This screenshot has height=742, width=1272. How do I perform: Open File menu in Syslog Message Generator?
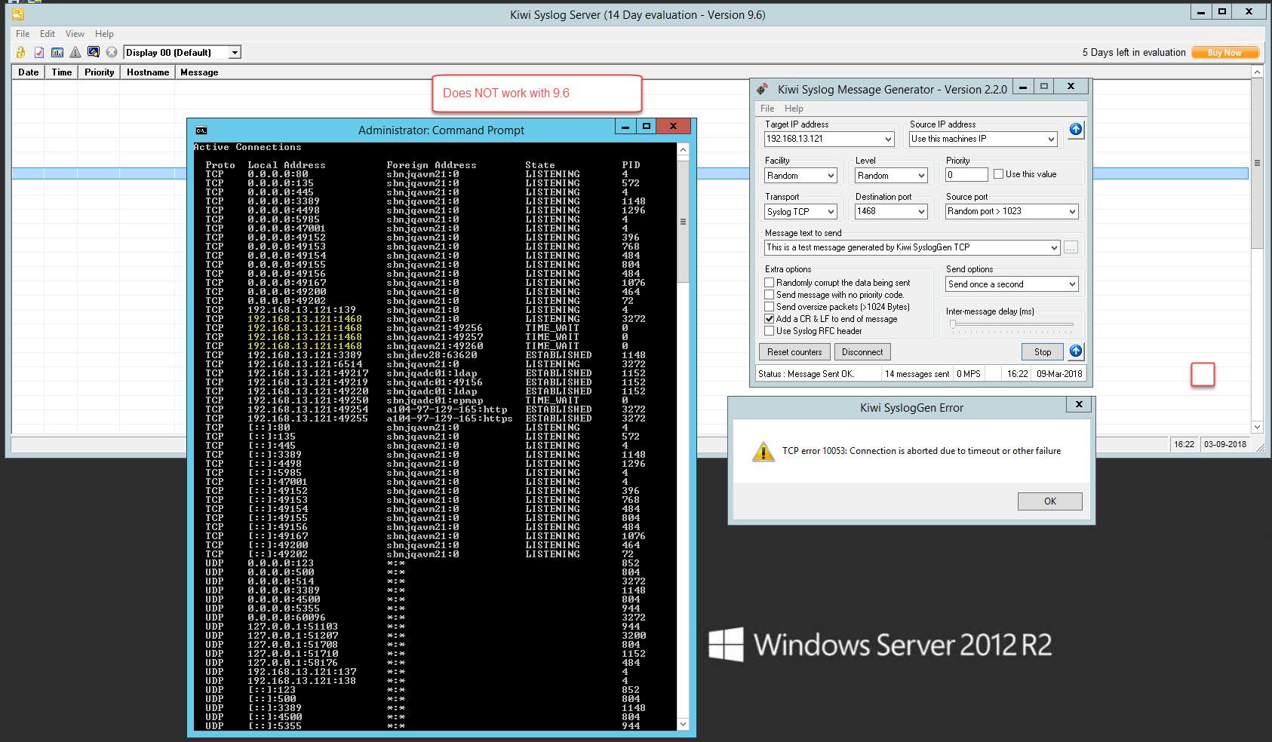(767, 109)
